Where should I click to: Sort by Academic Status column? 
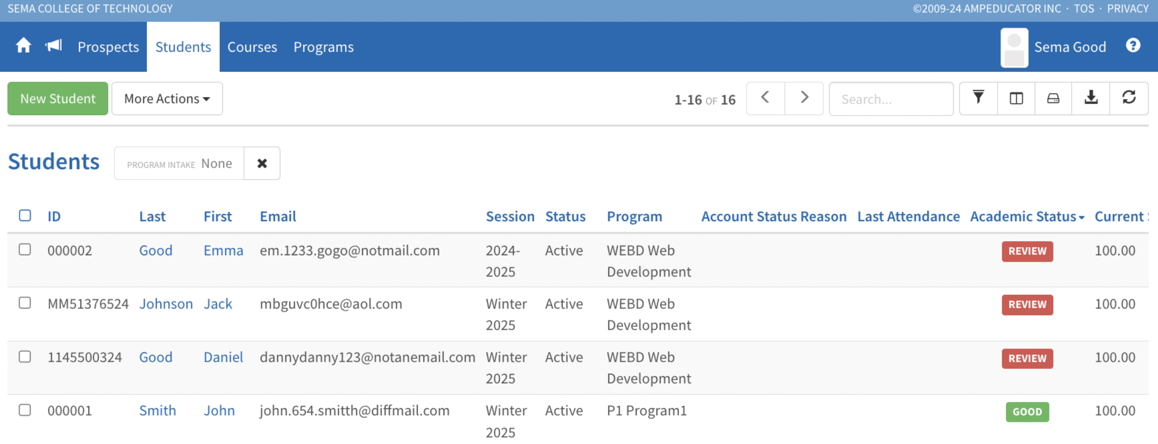(1027, 216)
